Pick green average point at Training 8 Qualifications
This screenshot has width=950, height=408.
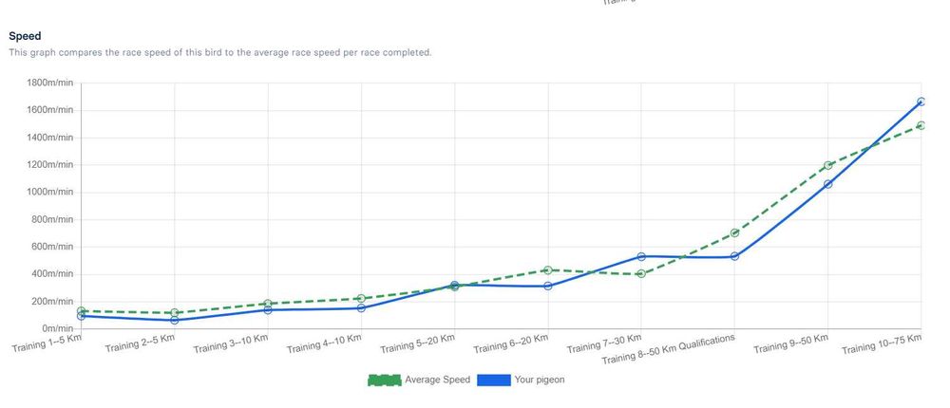coord(734,233)
